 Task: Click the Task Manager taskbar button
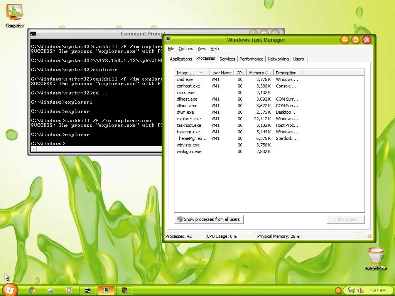pos(106,290)
